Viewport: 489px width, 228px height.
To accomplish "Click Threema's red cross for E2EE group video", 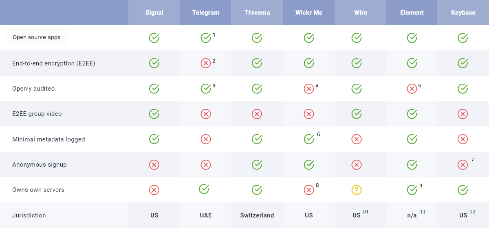I will pos(257,114).
